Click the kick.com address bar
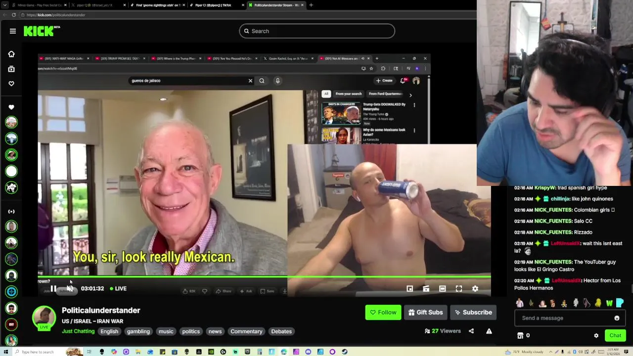 pyautogui.click(x=247, y=15)
